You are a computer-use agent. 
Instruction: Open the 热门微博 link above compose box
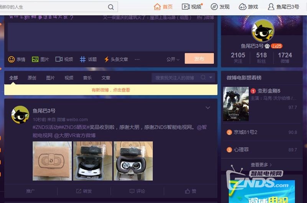pos(205,18)
